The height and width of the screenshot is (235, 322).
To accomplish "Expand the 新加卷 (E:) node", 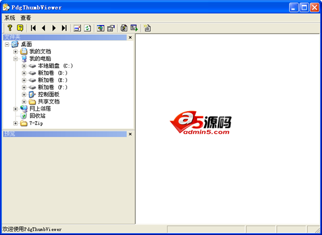I will click(24, 80).
